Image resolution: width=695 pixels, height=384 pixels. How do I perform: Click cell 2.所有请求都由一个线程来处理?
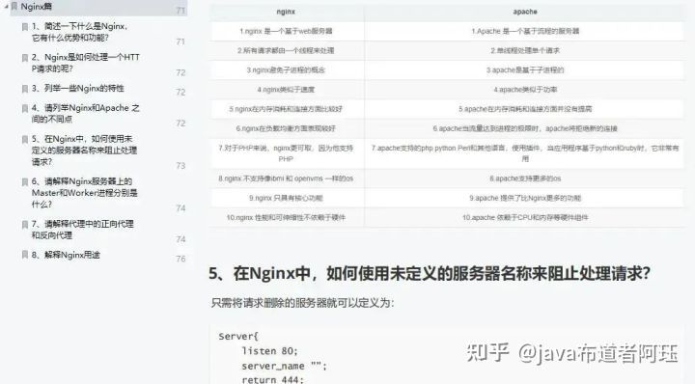pyautogui.click(x=286, y=50)
